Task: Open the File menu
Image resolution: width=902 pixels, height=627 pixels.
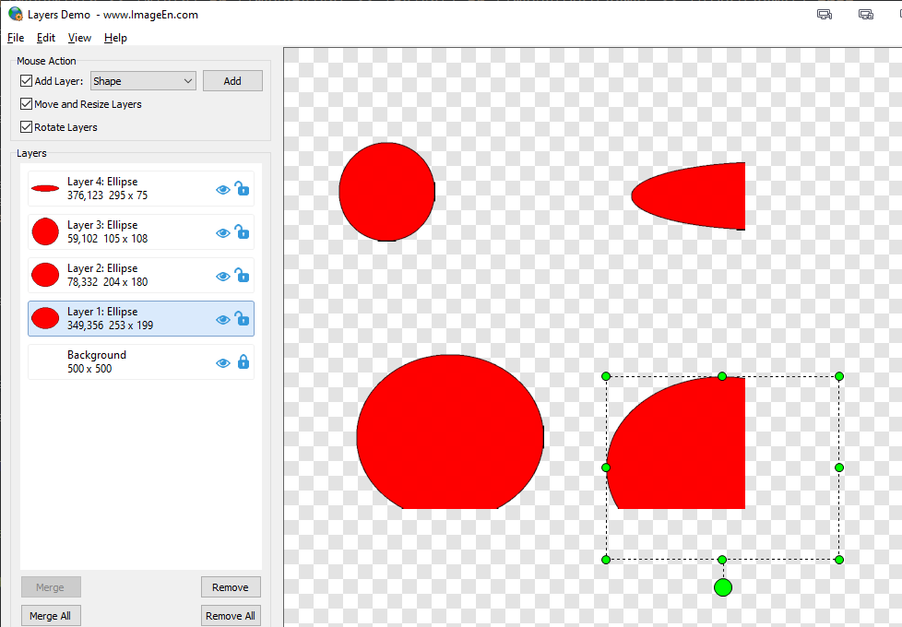Action: click(x=16, y=38)
